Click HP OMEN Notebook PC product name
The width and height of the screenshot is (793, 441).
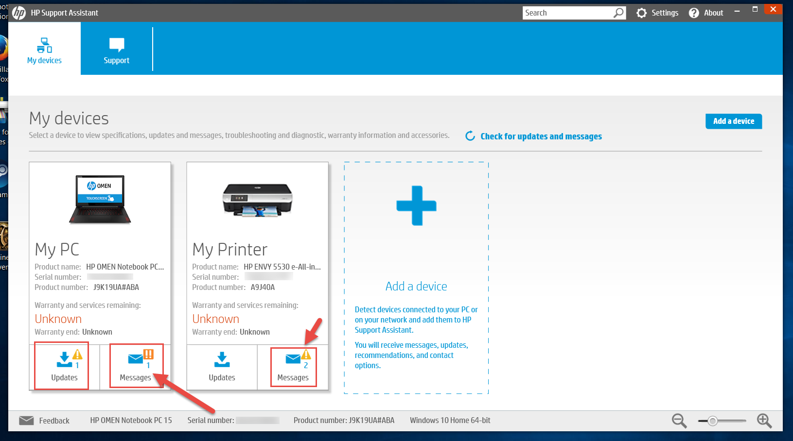pyautogui.click(x=125, y=267)
